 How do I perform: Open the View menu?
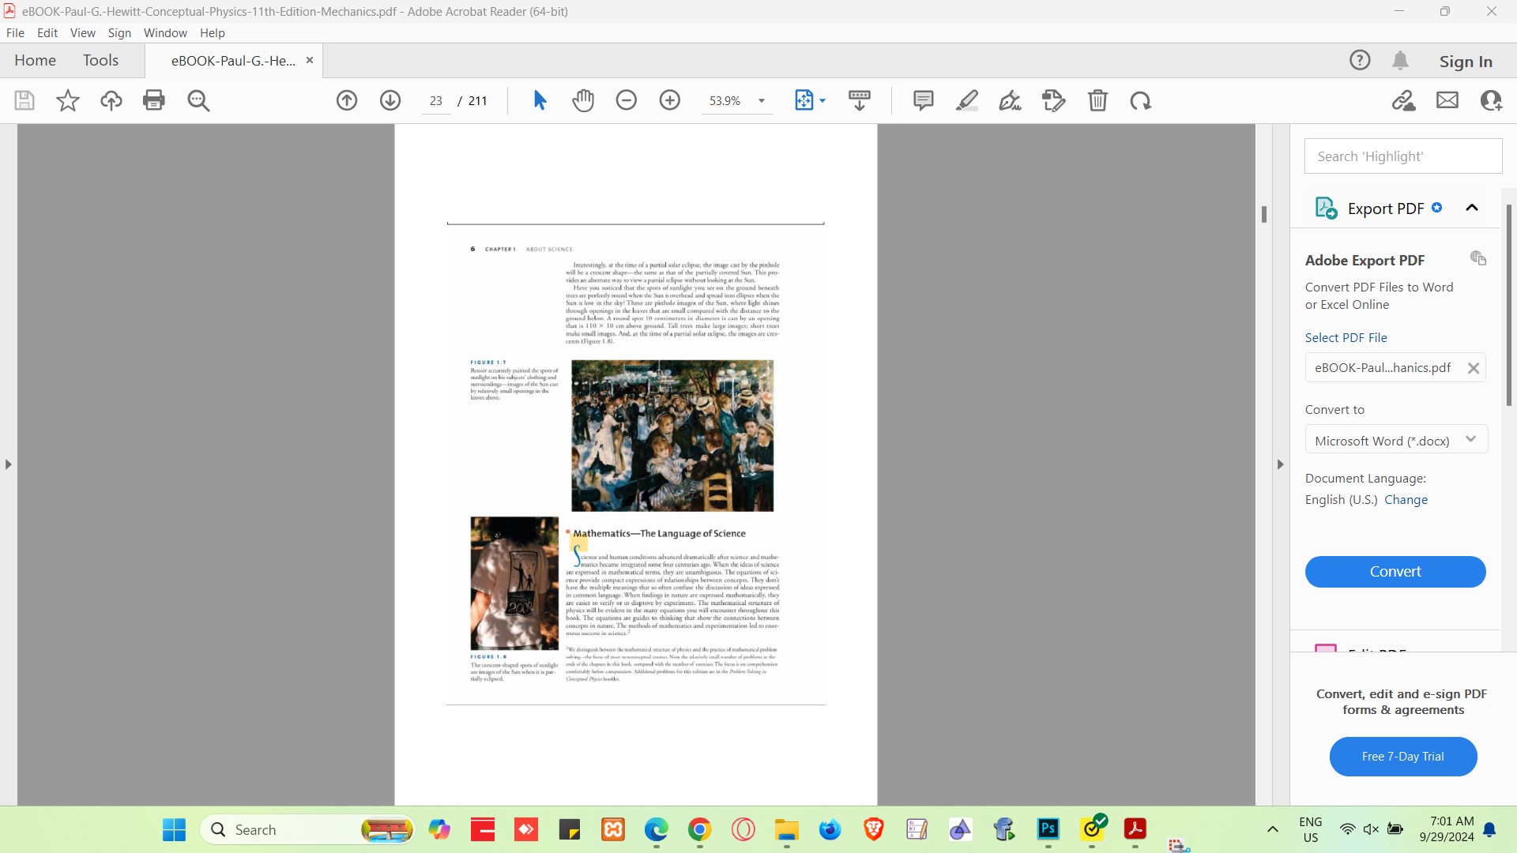pyautogui.click(x=82, y=33)
